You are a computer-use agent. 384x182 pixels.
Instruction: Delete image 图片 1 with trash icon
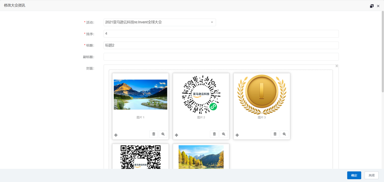(x=154, y=134)
